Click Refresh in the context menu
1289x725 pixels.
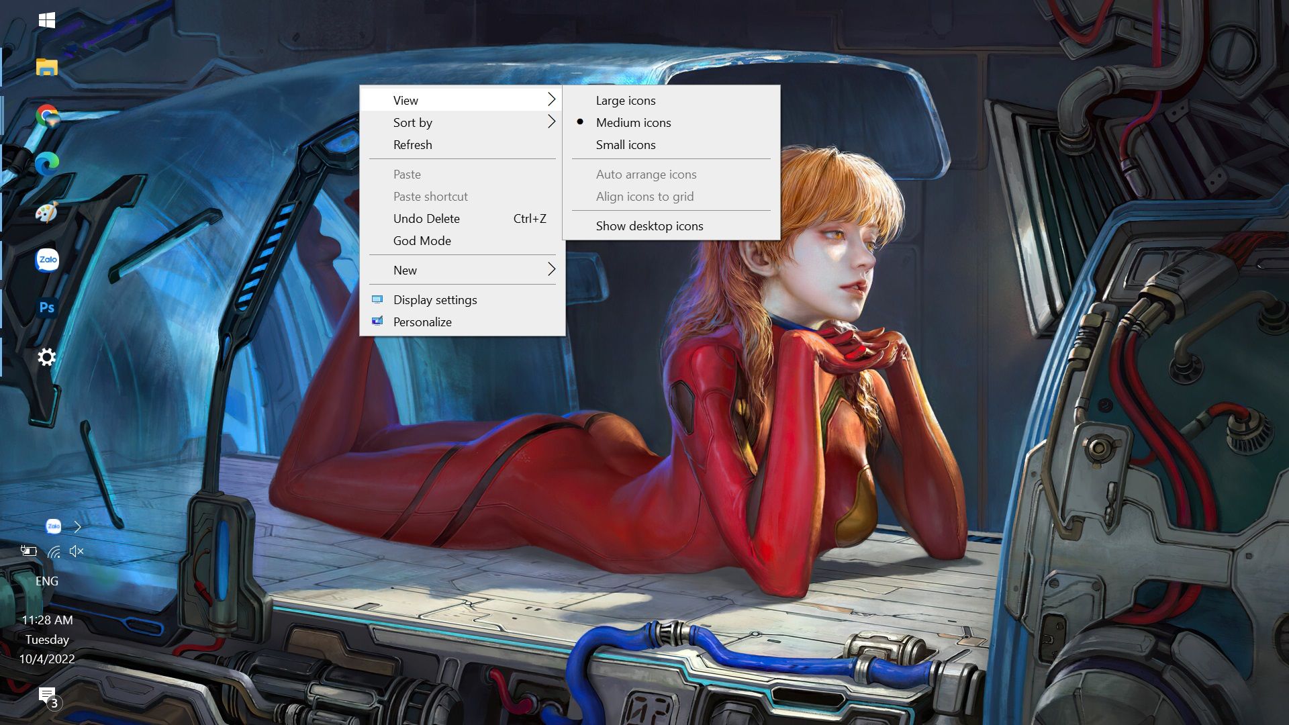click(x=463, y=144)
